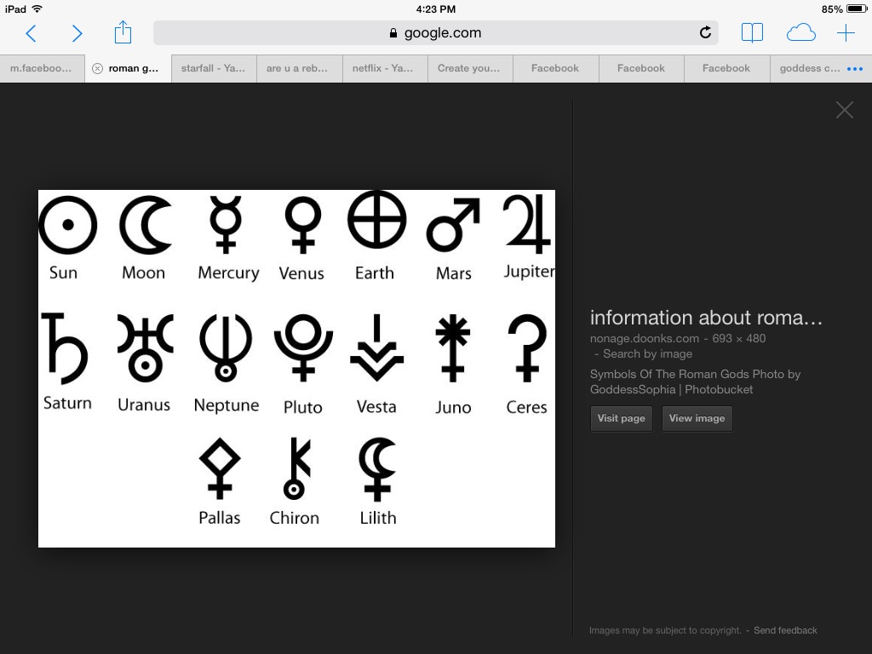Add a new tab with the plus icon
Image resolution: width=872 pixels, height=654 pixels.
tap(846, 33)
